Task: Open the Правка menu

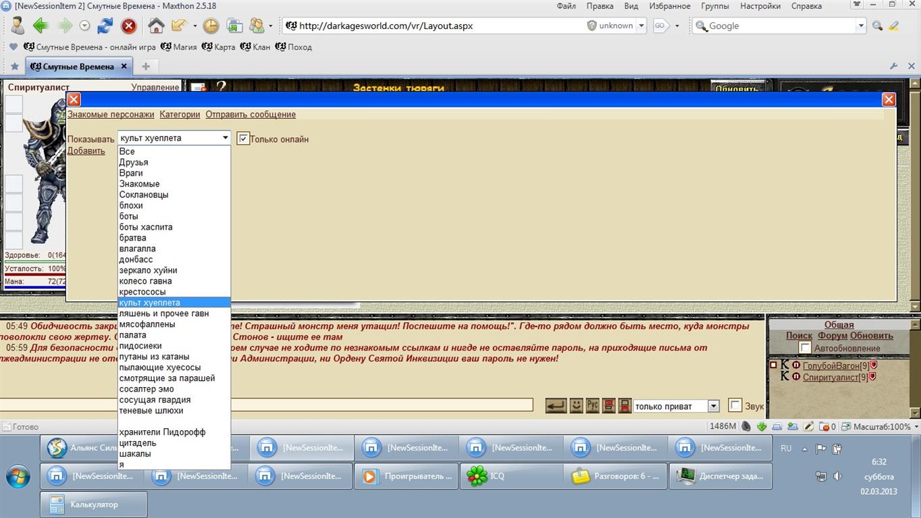Action: [600, 6]
